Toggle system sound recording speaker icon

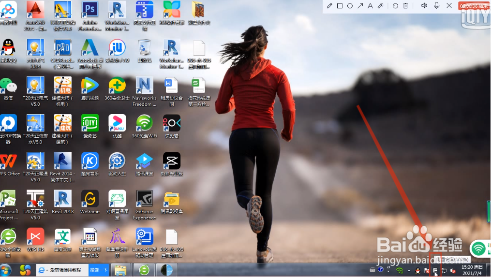pos(424,6)
